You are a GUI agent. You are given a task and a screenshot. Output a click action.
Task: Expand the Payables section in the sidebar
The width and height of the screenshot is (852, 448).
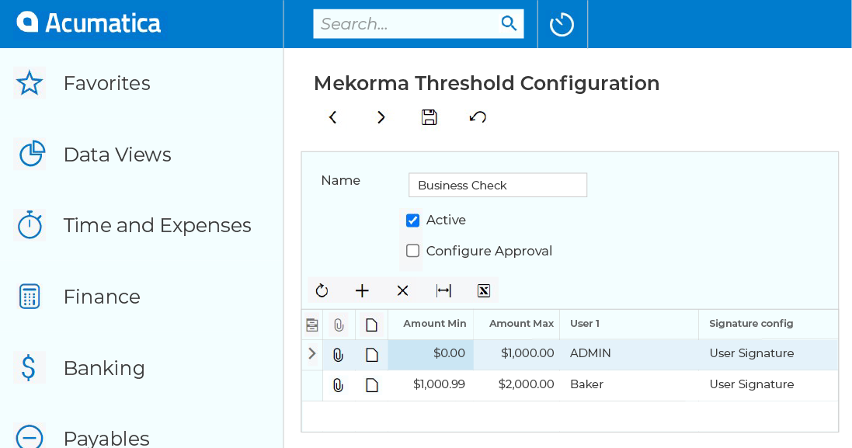pyautogui.click(x=106, y=437)
